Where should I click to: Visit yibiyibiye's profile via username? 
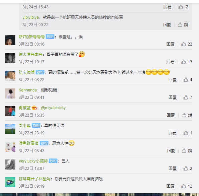31,17
